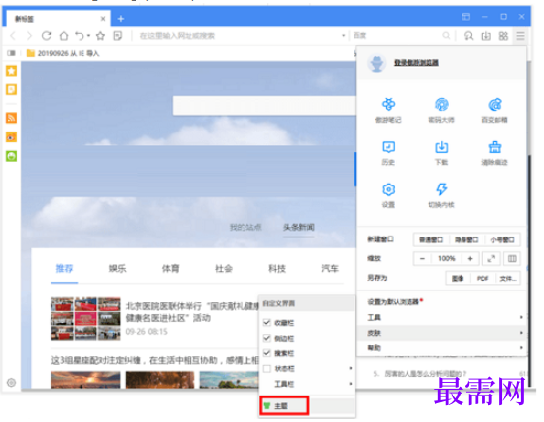544x422 pixels.
Task: Click sidebar settings gear at bottom
Action: coord(11,383)
